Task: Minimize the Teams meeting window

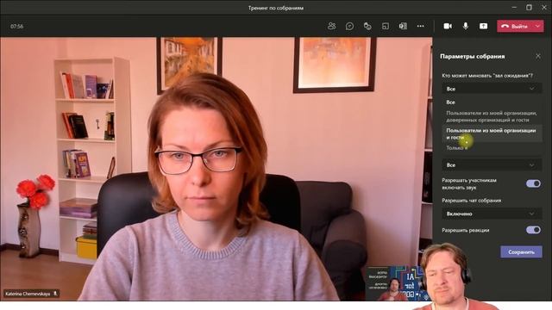Action: coord(514,8)
